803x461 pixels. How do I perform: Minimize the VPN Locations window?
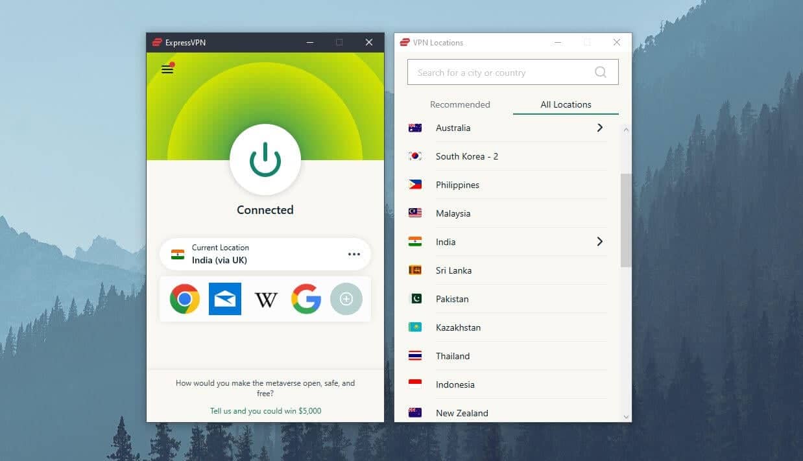click(558, 43)
